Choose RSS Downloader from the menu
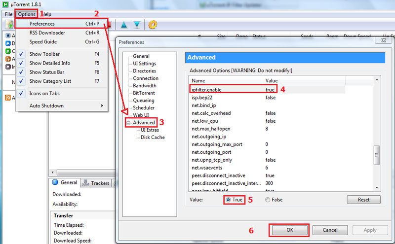Viewport: 395px width, 244px height. point(62,33)
